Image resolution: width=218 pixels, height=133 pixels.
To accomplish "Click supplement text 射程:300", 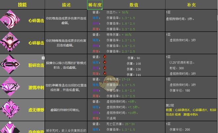I will click(x=177, y=68).
